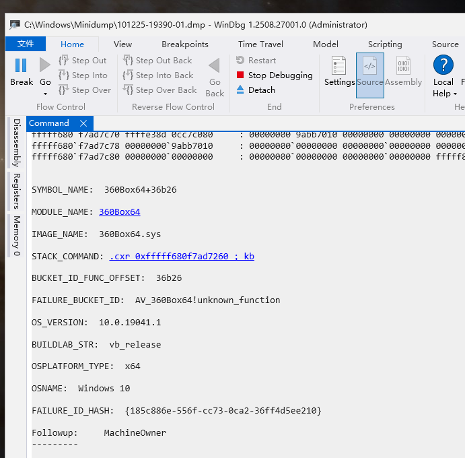Click Step Out Back button
The height and width of the screenshot is (458, 465).
point(157,61)
